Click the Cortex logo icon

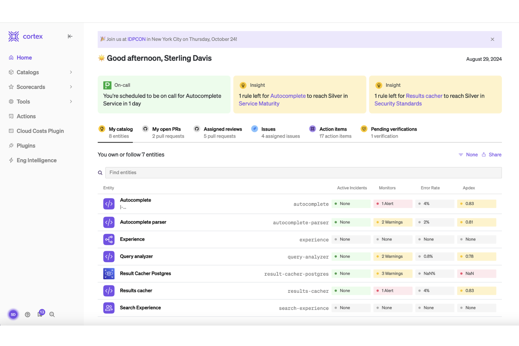[14, 36]
